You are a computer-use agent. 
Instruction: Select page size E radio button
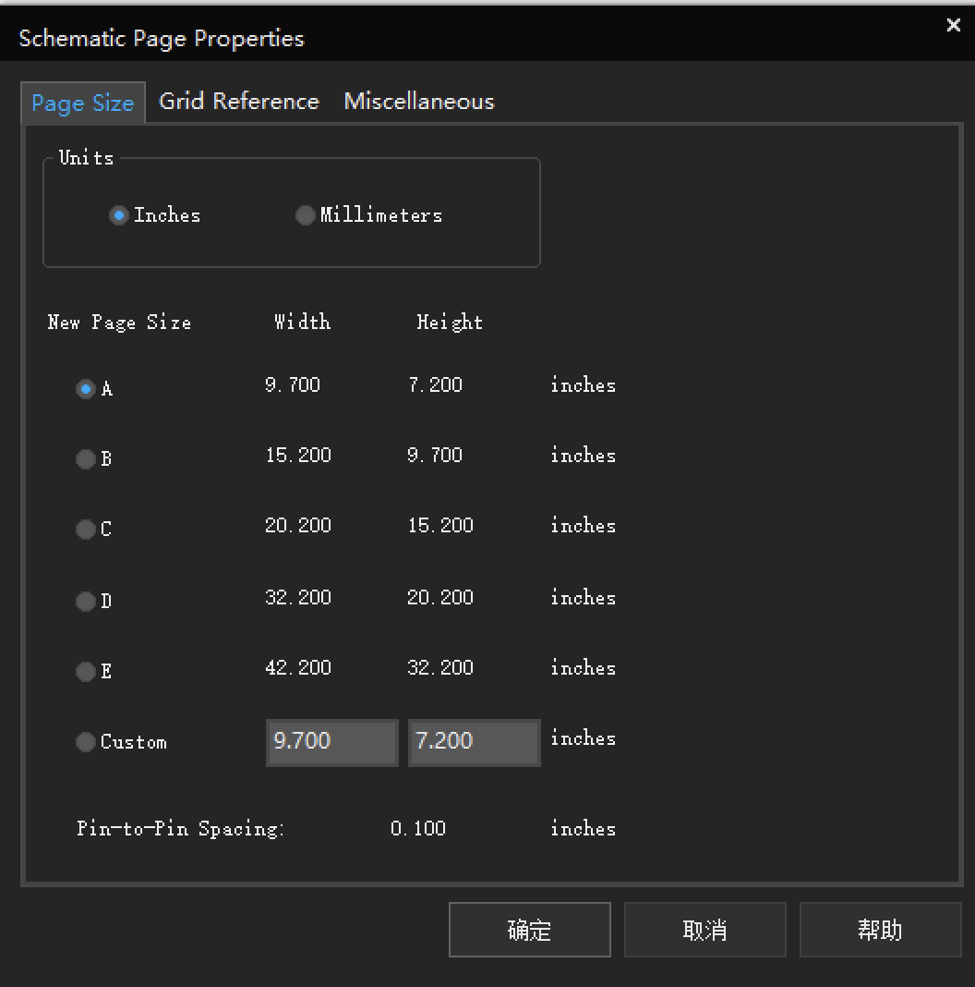(x=86, y=671)
